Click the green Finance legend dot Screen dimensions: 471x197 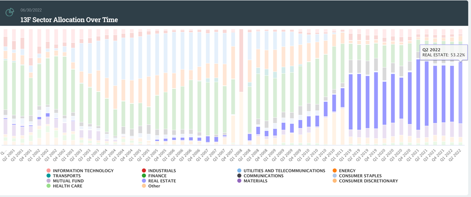(x=144, y=176)
